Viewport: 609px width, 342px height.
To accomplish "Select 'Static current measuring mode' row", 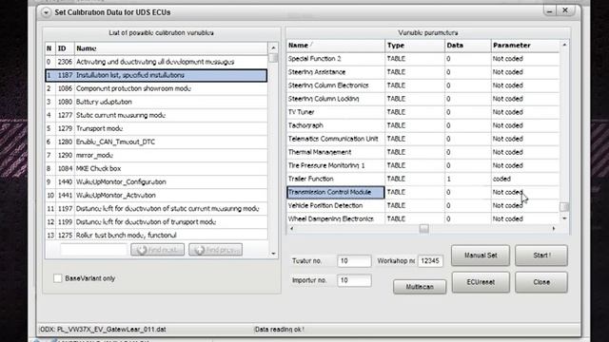I will [x=156, y=115].
